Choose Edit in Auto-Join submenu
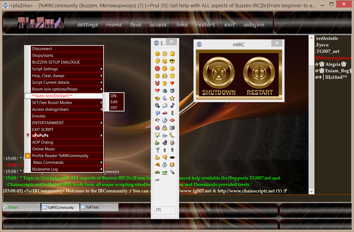This screenshot has height=232, width=354. click(114, 102)
